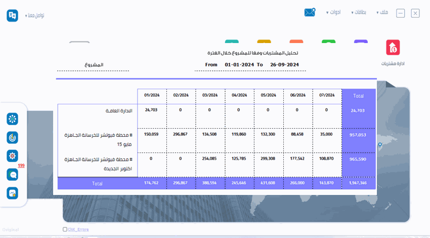430x238 pixels.
Task: Open the mail envelope notifications icon
Action: click(x=310, y=13)
